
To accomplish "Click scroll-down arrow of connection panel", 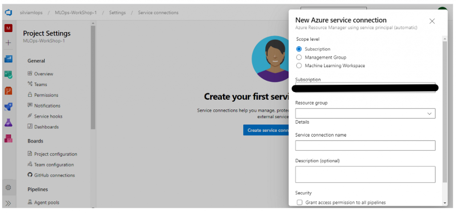I will point(445,203).
